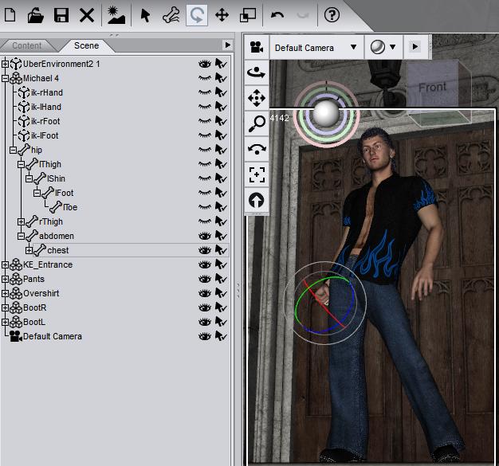Viewport: 499px width, 466px height.
Task: Click the camera icon beside Default Camera
Action: (257, 47)
